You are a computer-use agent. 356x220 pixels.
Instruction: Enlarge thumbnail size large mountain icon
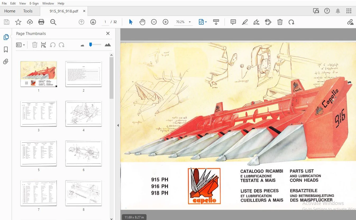(108, 45)
